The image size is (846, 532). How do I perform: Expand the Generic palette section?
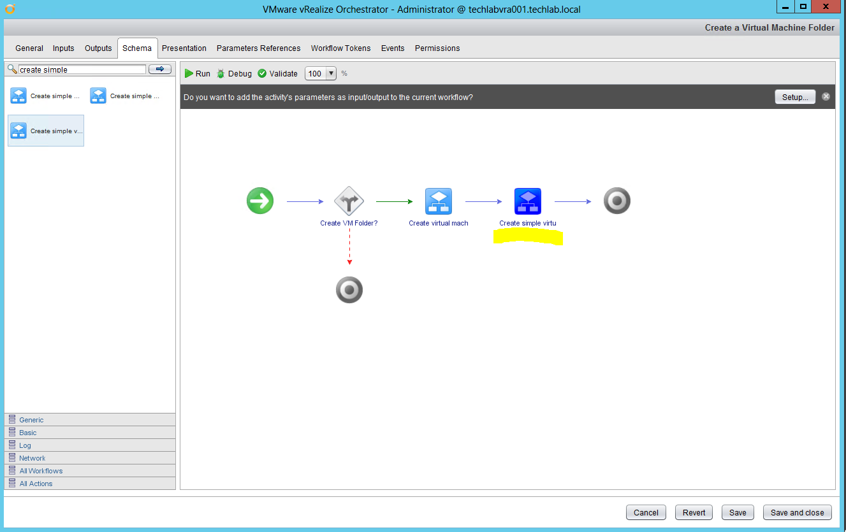click(x=90, y=420)
